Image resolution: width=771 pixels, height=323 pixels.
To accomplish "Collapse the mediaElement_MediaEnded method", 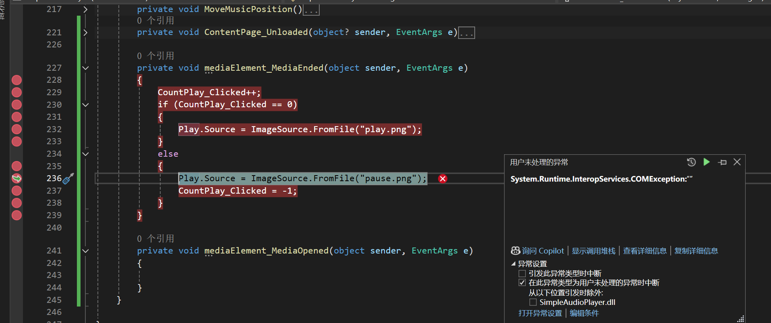I will [x=85, y=68].
